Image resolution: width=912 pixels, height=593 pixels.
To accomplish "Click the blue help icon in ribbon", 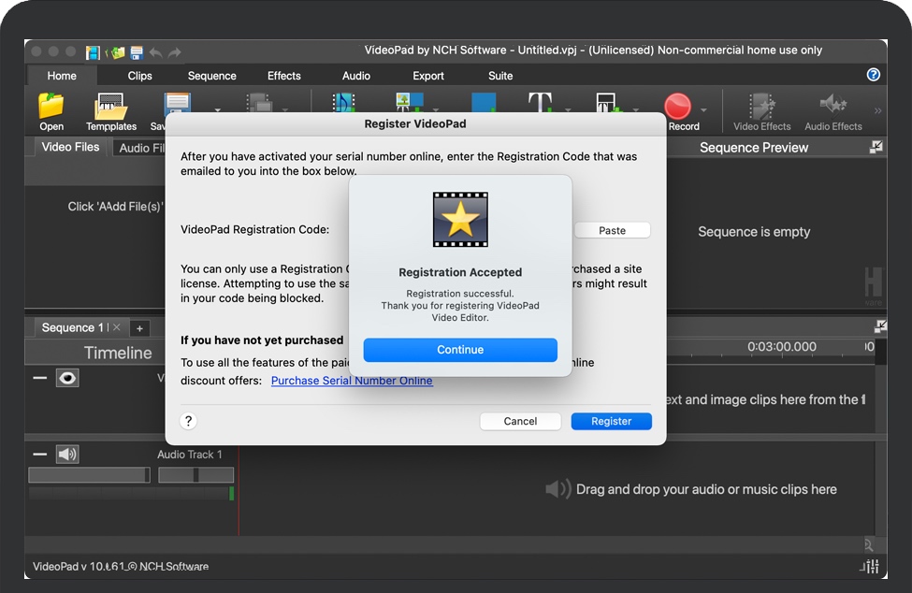I will click(x=874, y=75).
